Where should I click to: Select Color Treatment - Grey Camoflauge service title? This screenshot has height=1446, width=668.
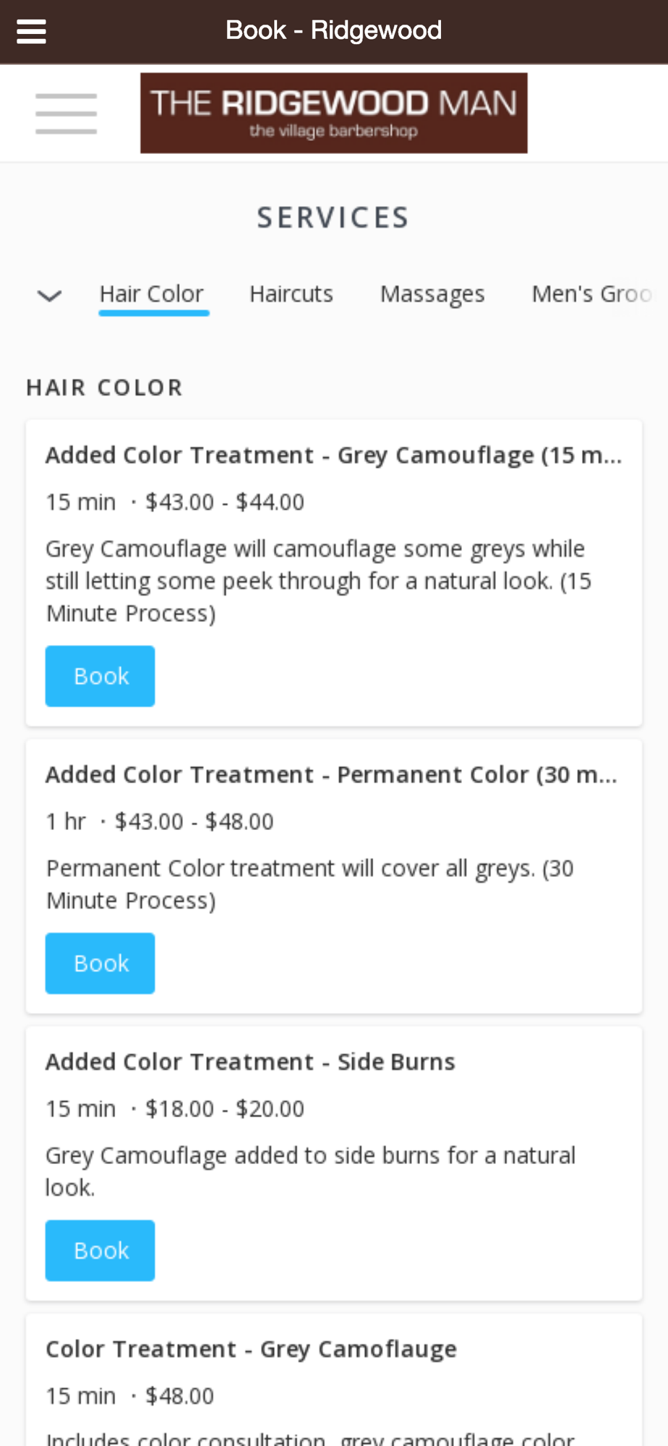tap(251, 1349)
